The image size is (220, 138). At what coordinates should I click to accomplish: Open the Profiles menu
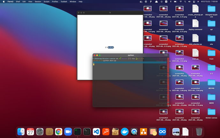point(55,2)
